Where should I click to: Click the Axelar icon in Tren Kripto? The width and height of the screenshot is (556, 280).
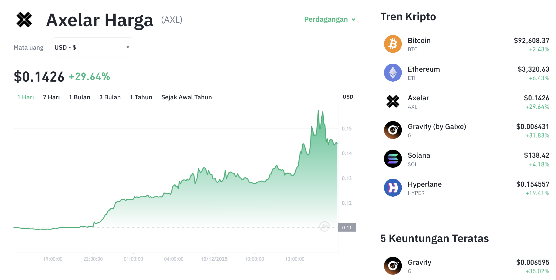(393, 101)
